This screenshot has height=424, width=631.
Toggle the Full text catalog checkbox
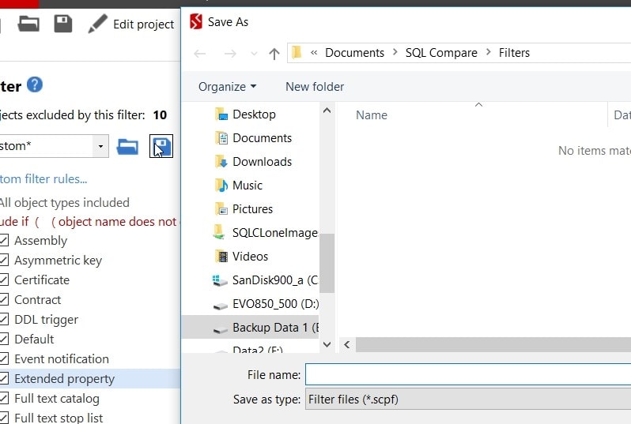[4, 399]
